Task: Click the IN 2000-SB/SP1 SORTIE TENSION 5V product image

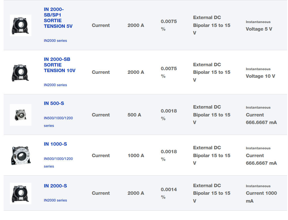Action: pyautogui.click(x=20, y=25)
